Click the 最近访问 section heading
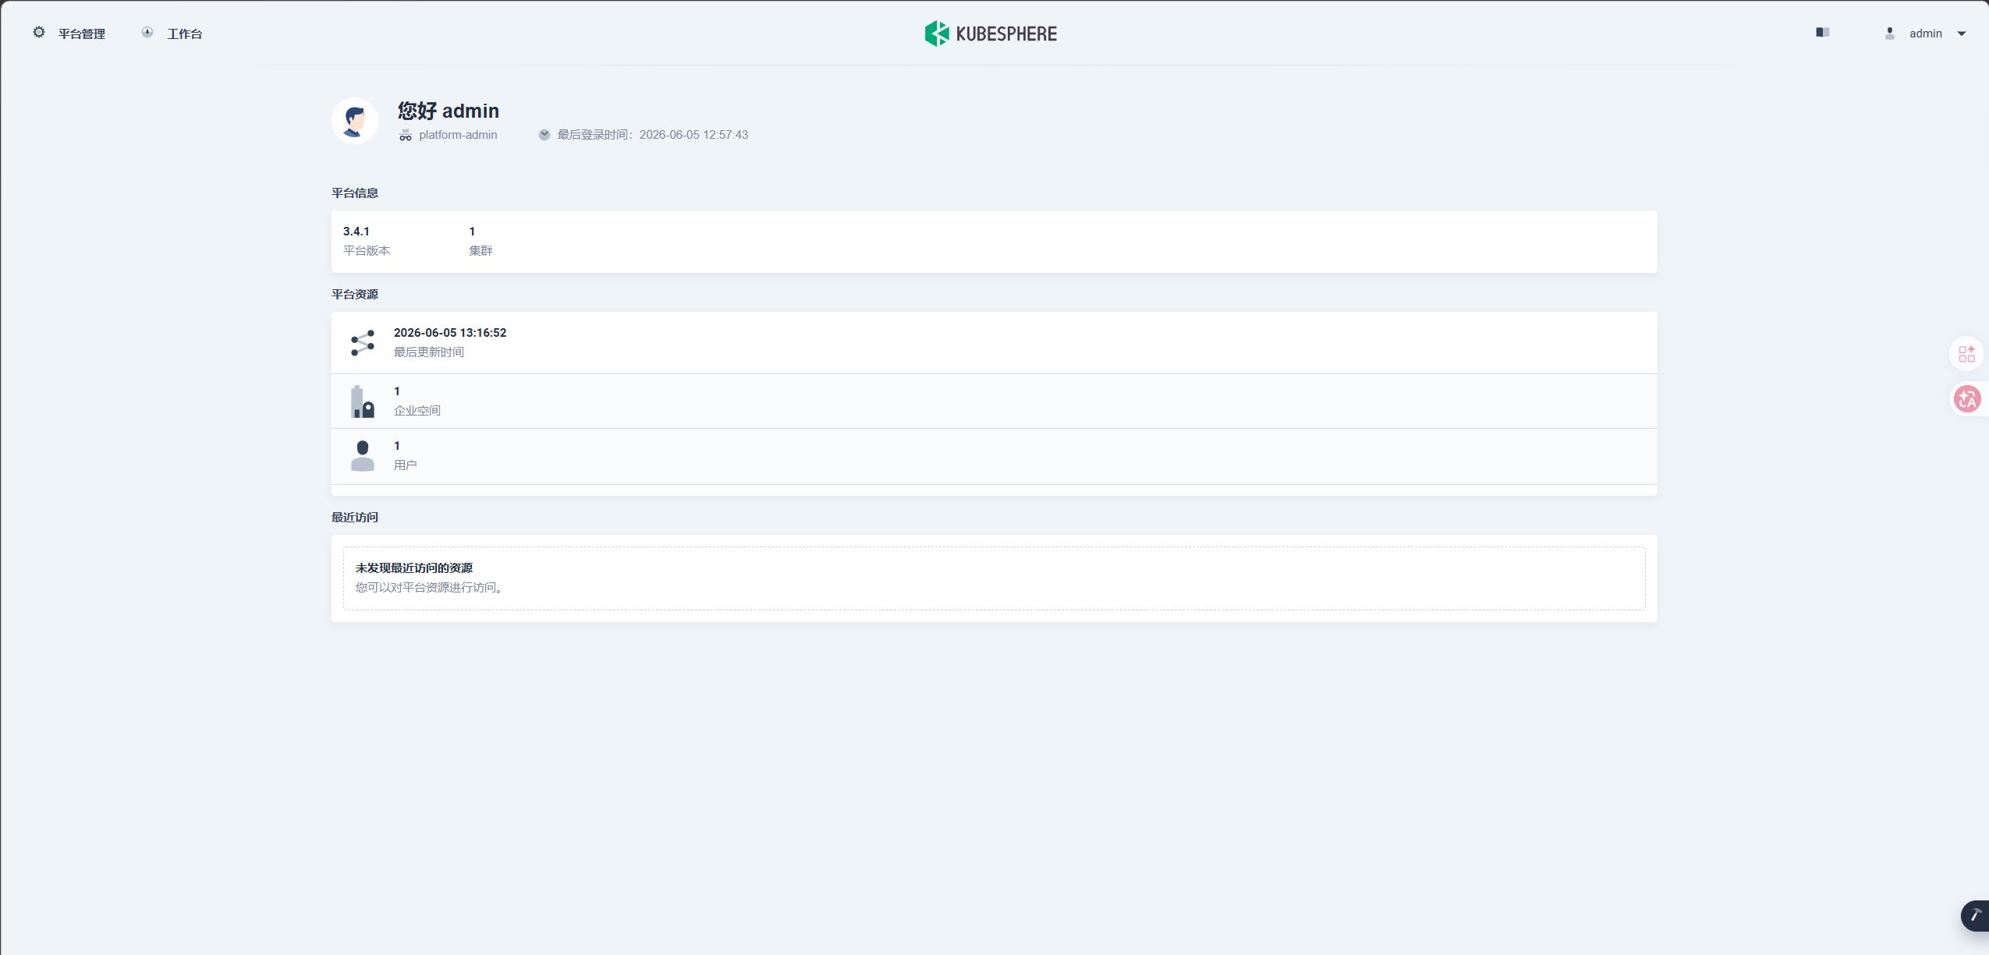1989x955 pixels. click(x=355, y=518)
